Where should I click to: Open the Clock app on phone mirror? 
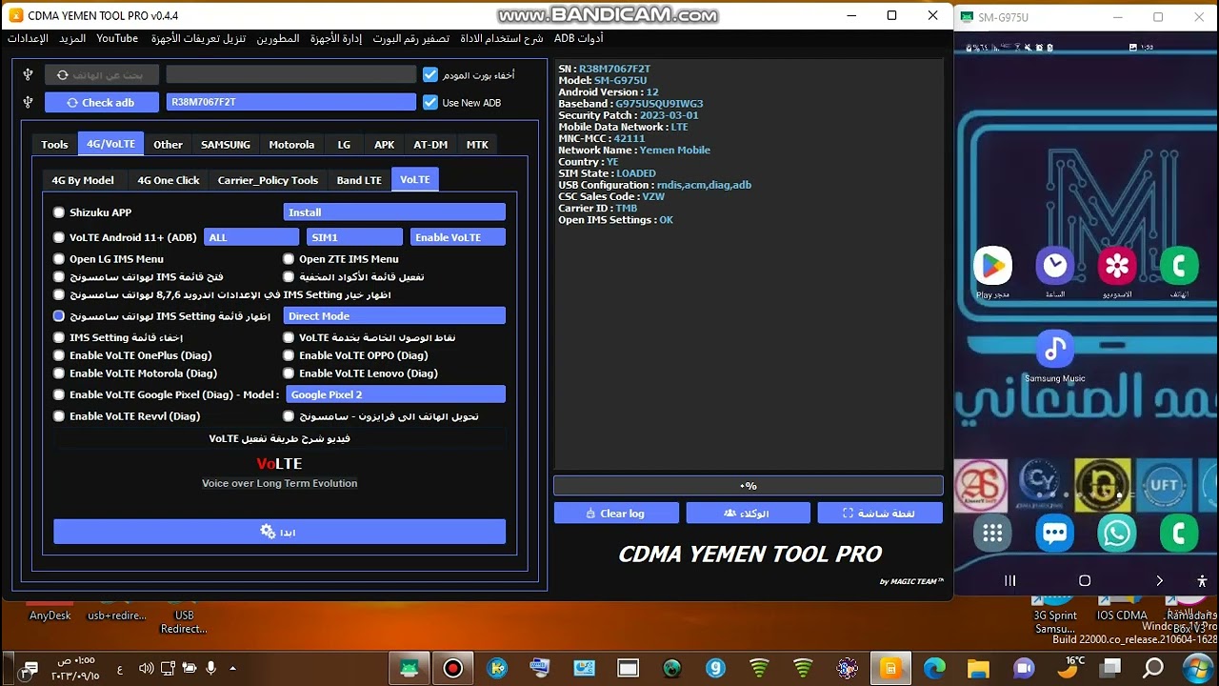click(x=1054, y=266)
